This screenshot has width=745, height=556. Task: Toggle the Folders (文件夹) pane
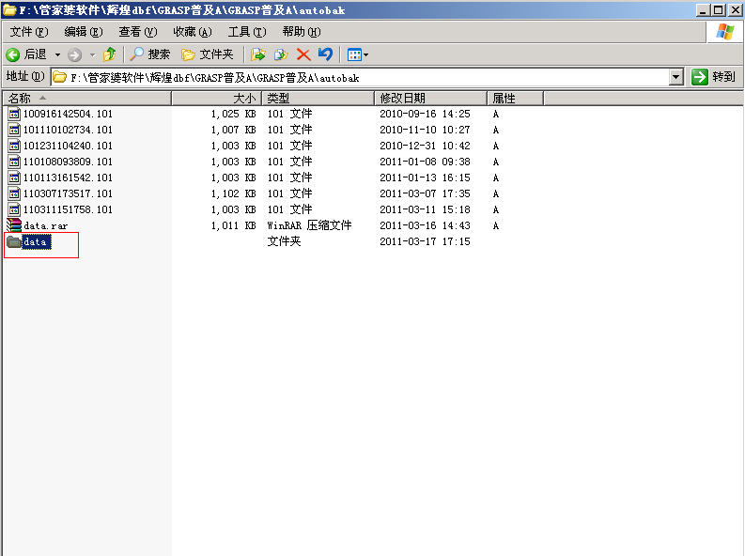207,54
